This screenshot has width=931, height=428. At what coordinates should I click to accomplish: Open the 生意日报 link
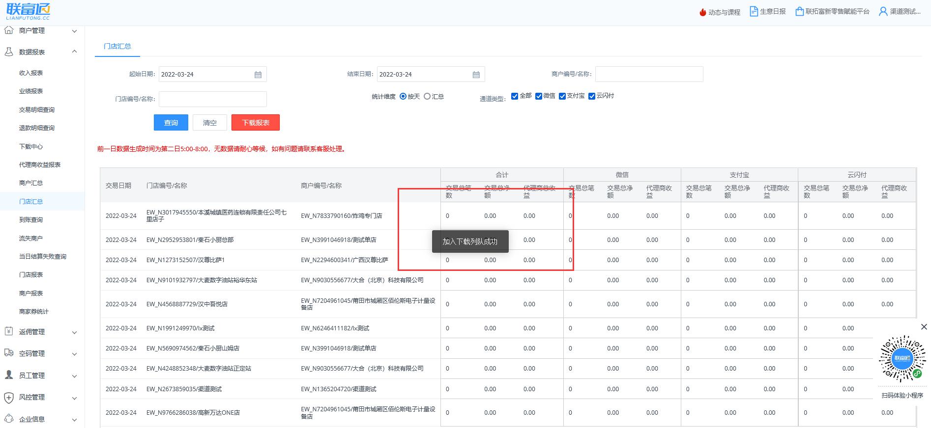coord(773,11)
